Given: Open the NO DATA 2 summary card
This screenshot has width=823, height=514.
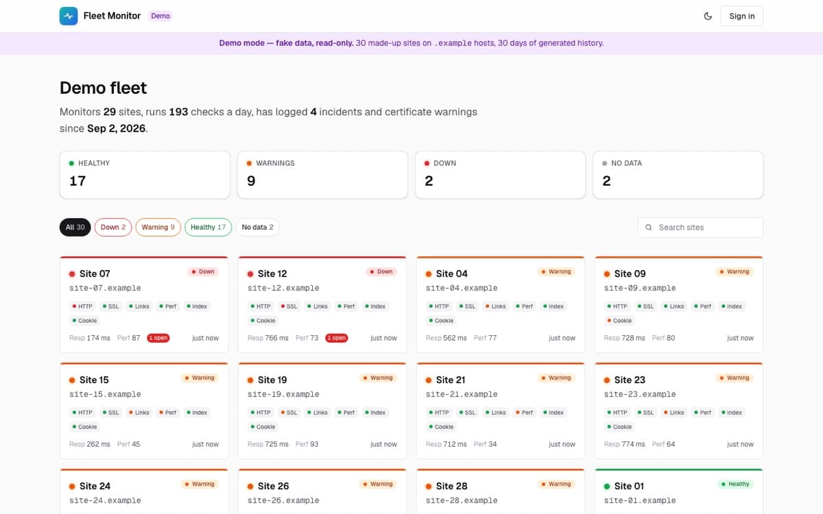Looking at the screenshot, I should click(x=678, y=175).
